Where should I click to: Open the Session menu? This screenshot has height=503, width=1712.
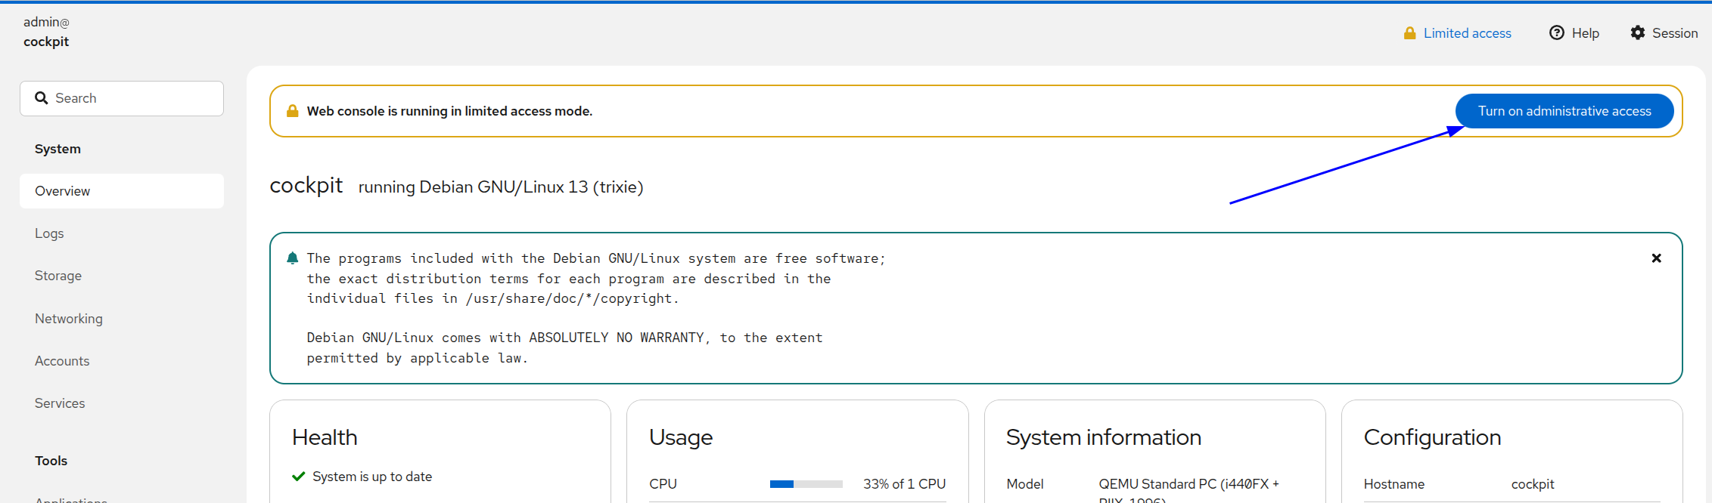coord(1664,33)
